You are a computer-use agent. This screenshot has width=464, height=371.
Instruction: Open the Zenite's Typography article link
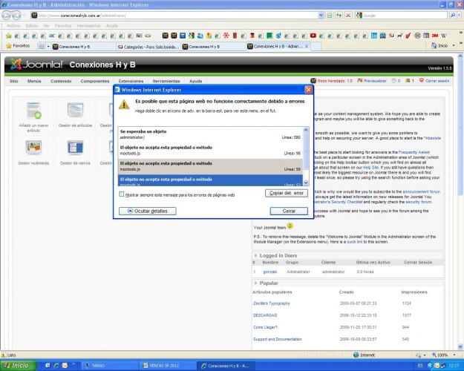(x=272, y=303)
